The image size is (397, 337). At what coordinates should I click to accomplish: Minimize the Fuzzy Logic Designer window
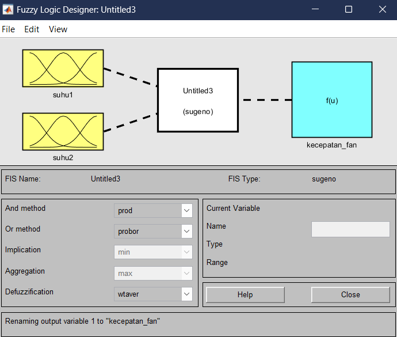pos(315,9)
